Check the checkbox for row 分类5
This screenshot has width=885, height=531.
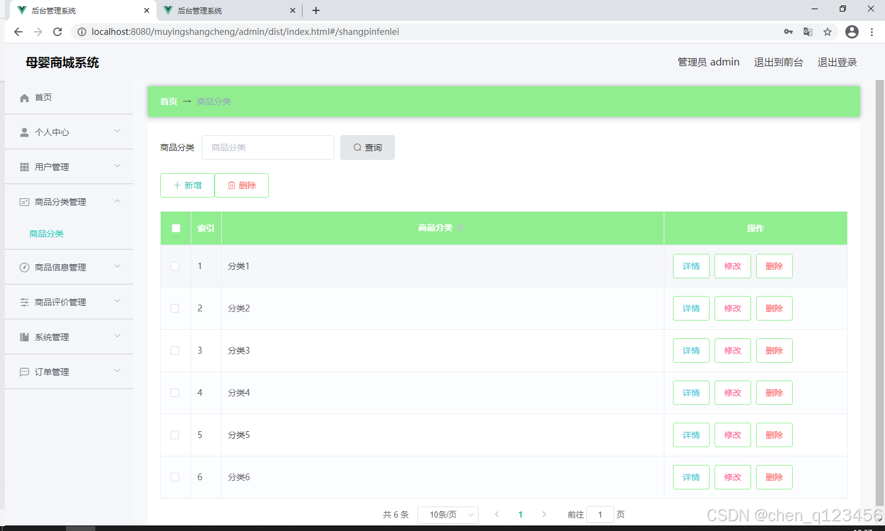[175, 435]
